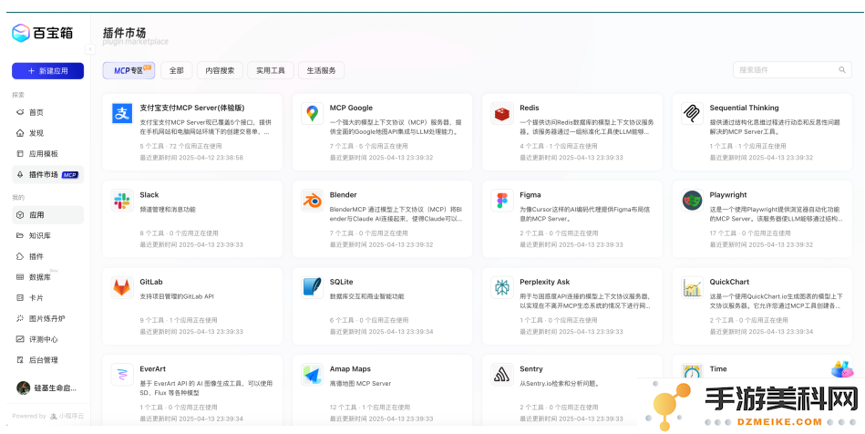
Task: Select the QuickChart plugin icon
Action: coord(692,287)
